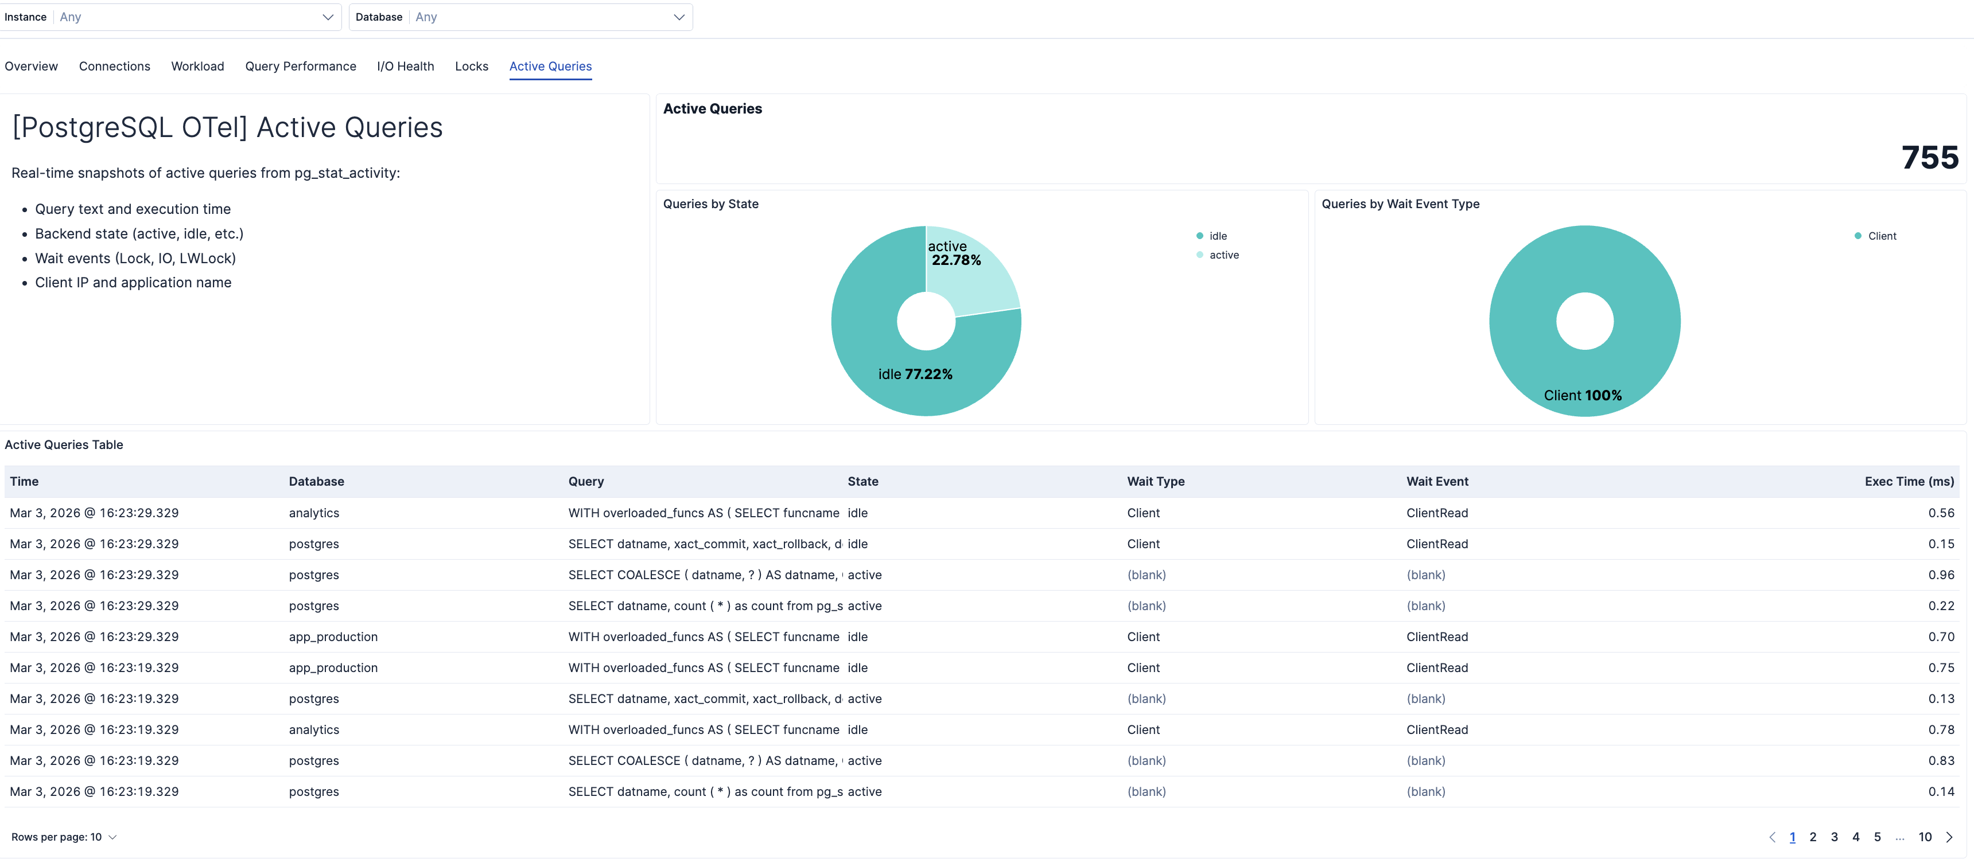This screenshot has width=1974, height=859.
Task: Switch to the Connections tab
Action: 114,66
